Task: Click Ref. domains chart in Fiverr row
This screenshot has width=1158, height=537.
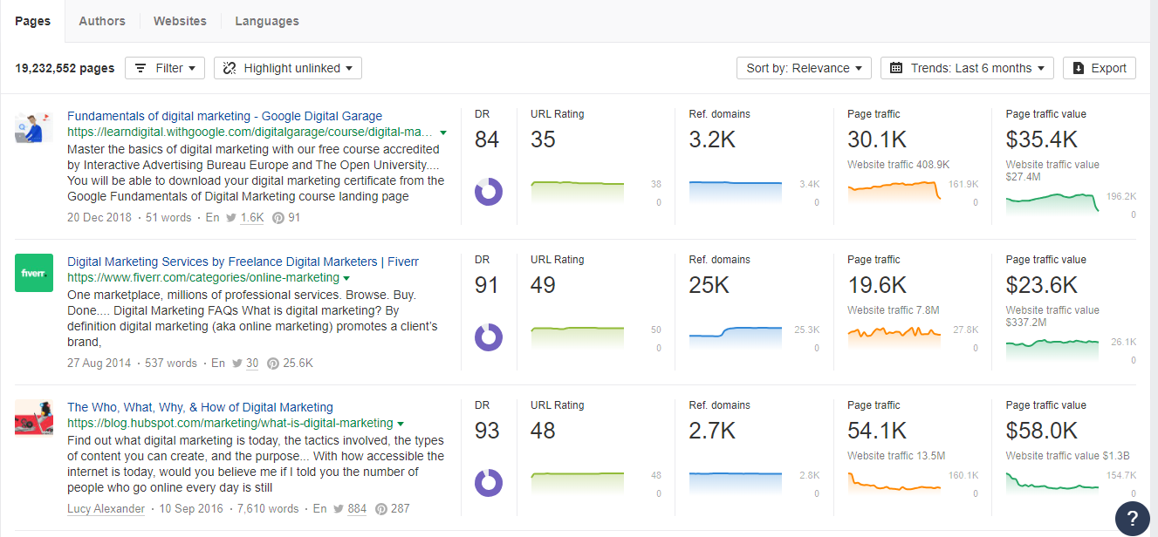Action: tap(736, 338)
